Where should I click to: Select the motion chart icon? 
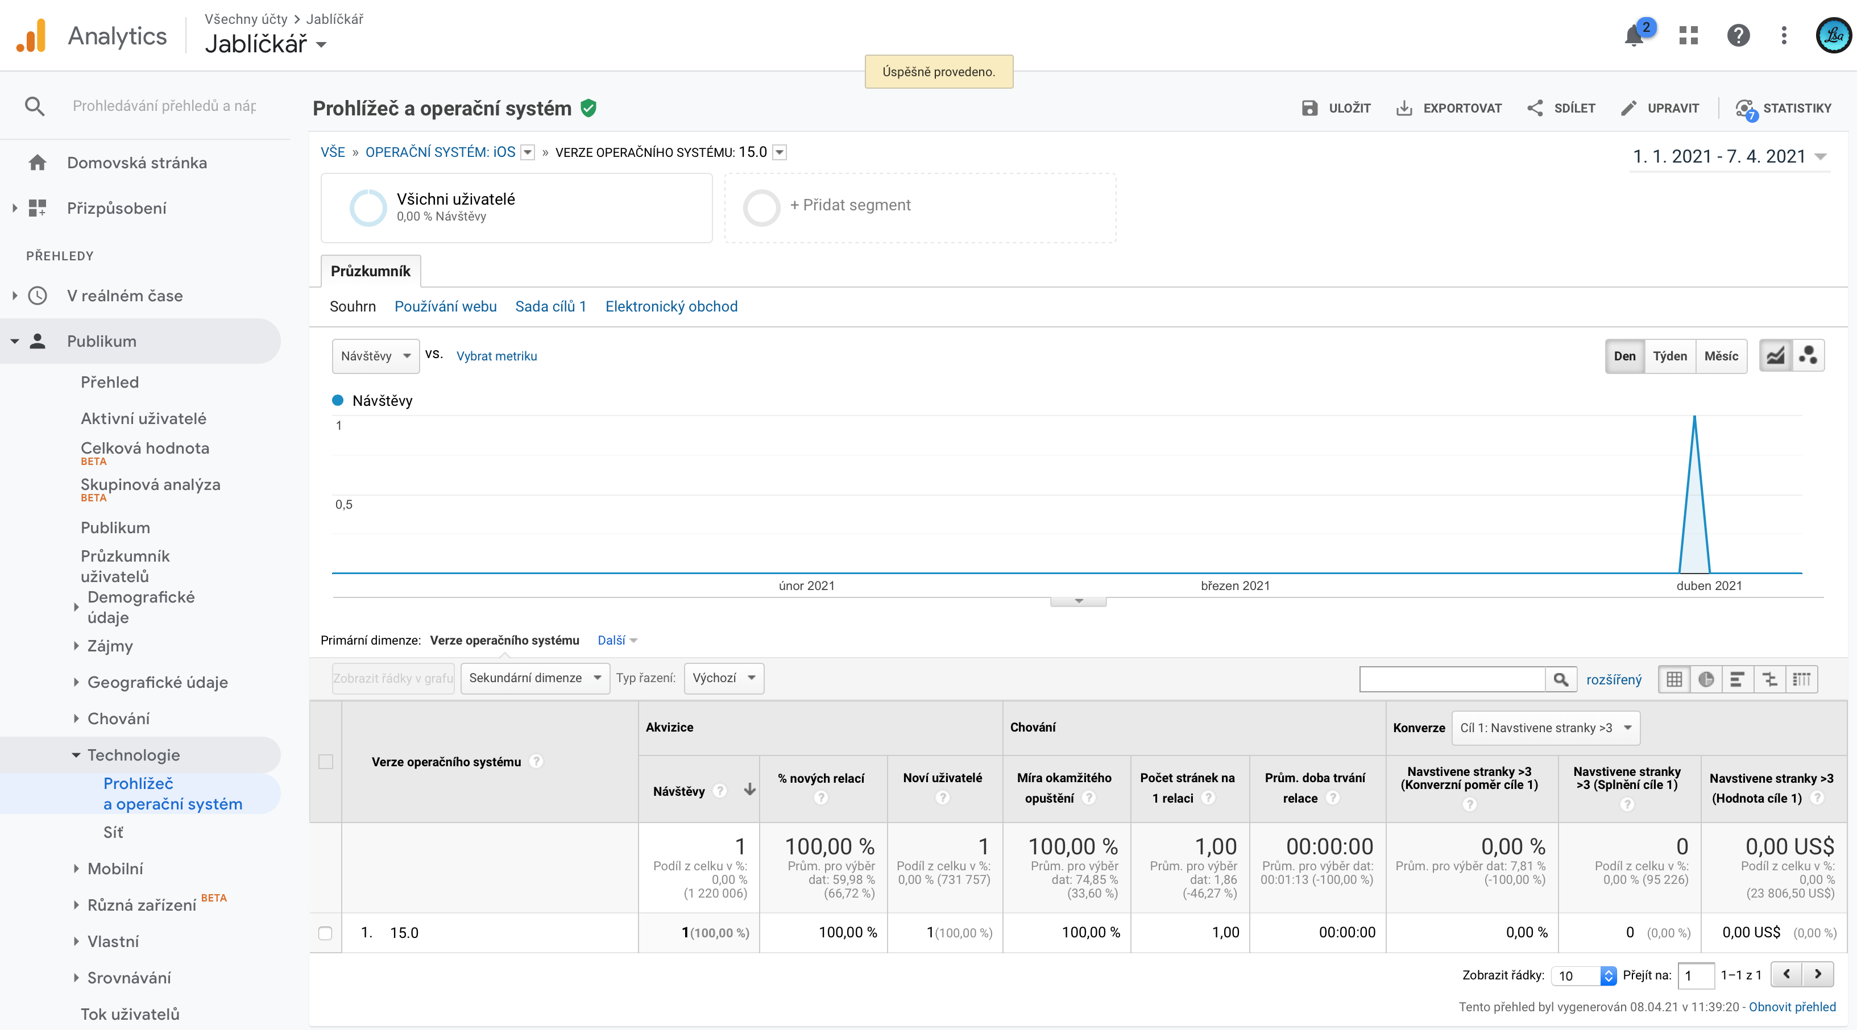coord(1808,355)
